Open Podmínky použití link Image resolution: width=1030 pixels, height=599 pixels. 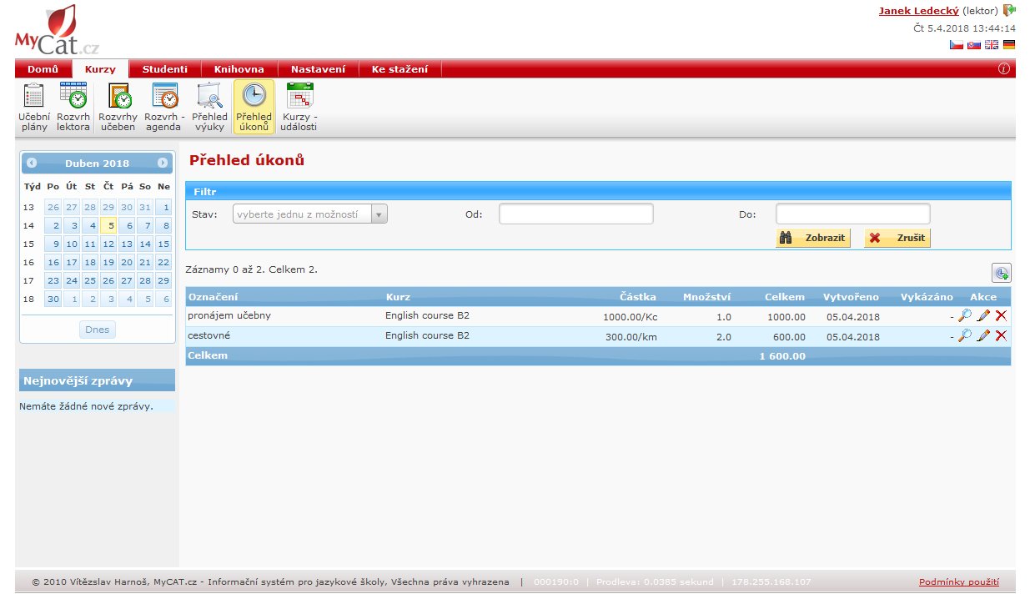958,582
